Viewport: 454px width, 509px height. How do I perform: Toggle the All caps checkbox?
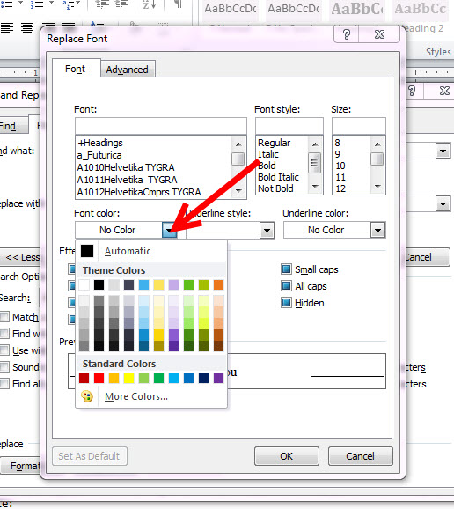pos(286,286)
